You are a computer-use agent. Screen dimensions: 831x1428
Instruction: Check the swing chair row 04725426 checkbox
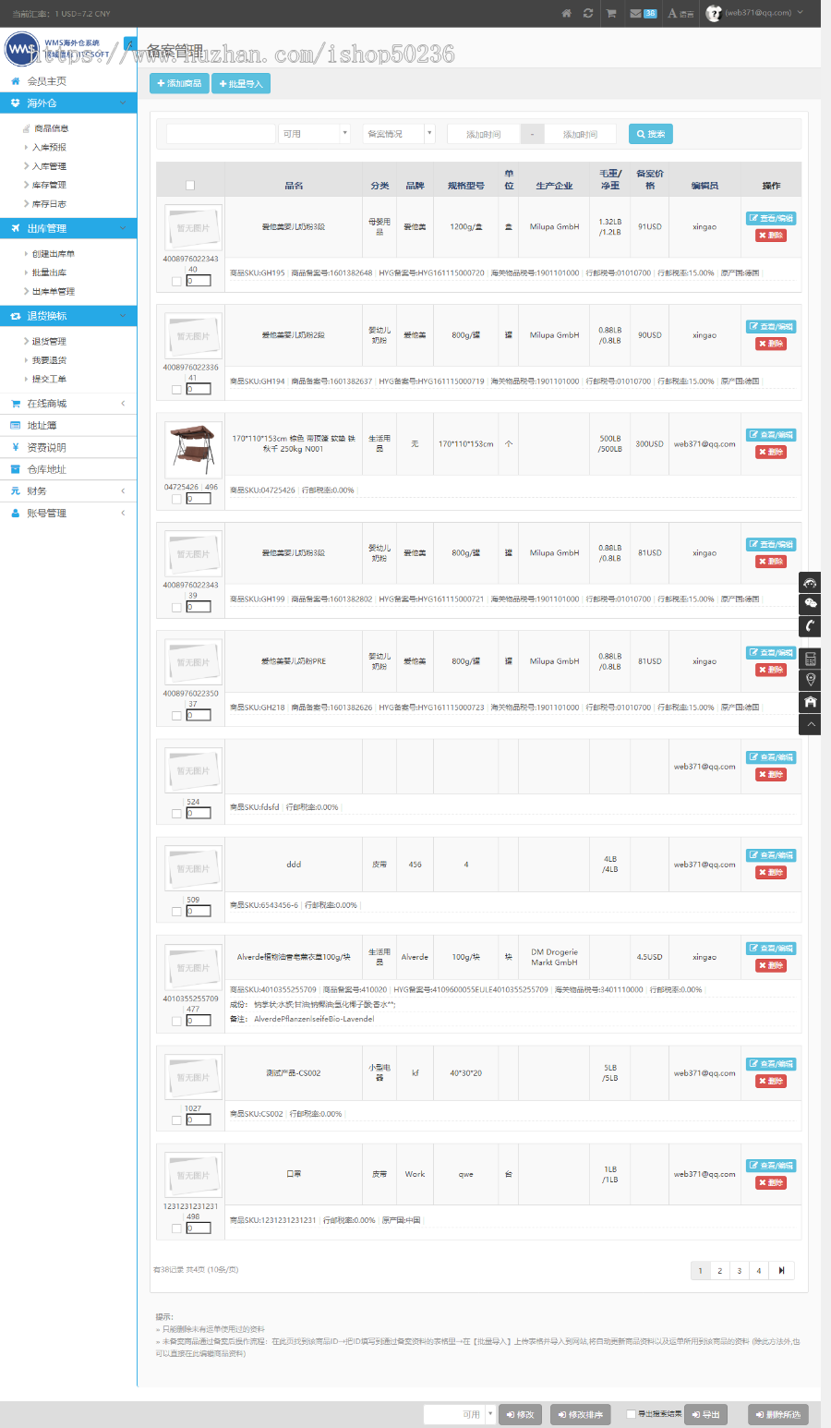pos(176,499)
